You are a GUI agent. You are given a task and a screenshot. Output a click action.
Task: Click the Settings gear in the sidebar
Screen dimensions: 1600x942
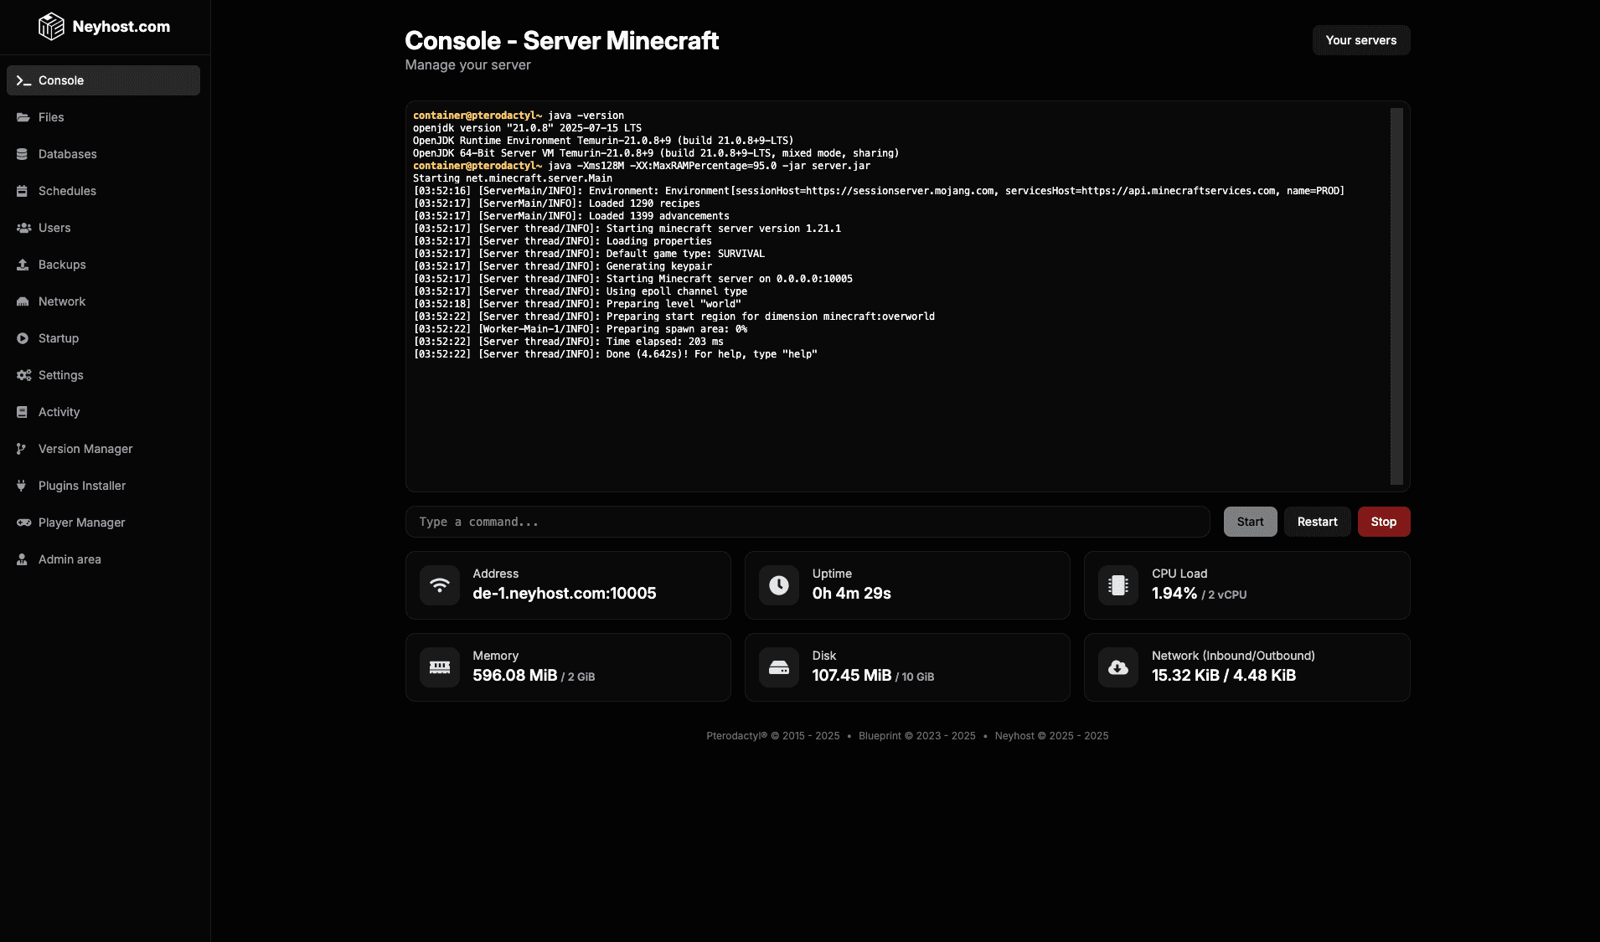(x=21, y=375)
